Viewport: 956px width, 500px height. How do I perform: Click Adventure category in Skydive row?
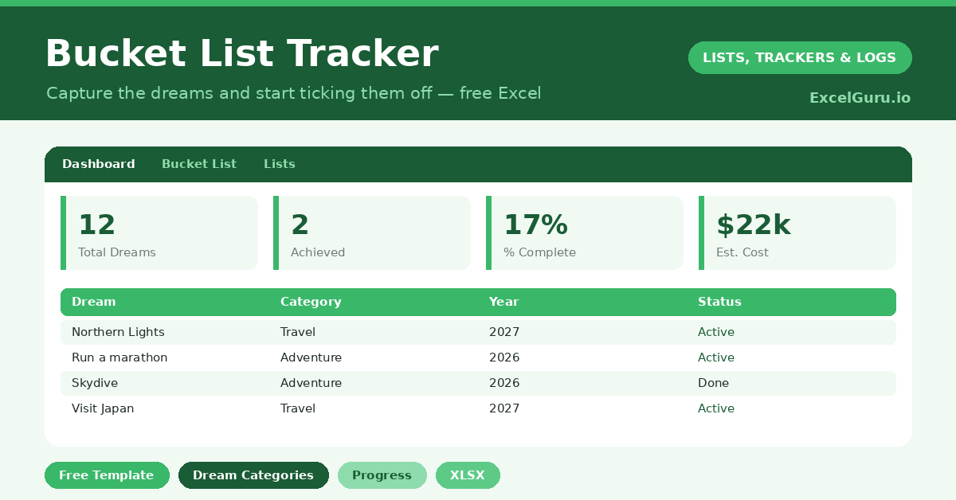[x=311, y=383]
